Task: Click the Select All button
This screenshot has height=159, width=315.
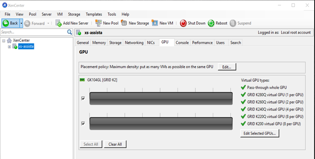Action: pyautogui.click(x=91, y=144)
